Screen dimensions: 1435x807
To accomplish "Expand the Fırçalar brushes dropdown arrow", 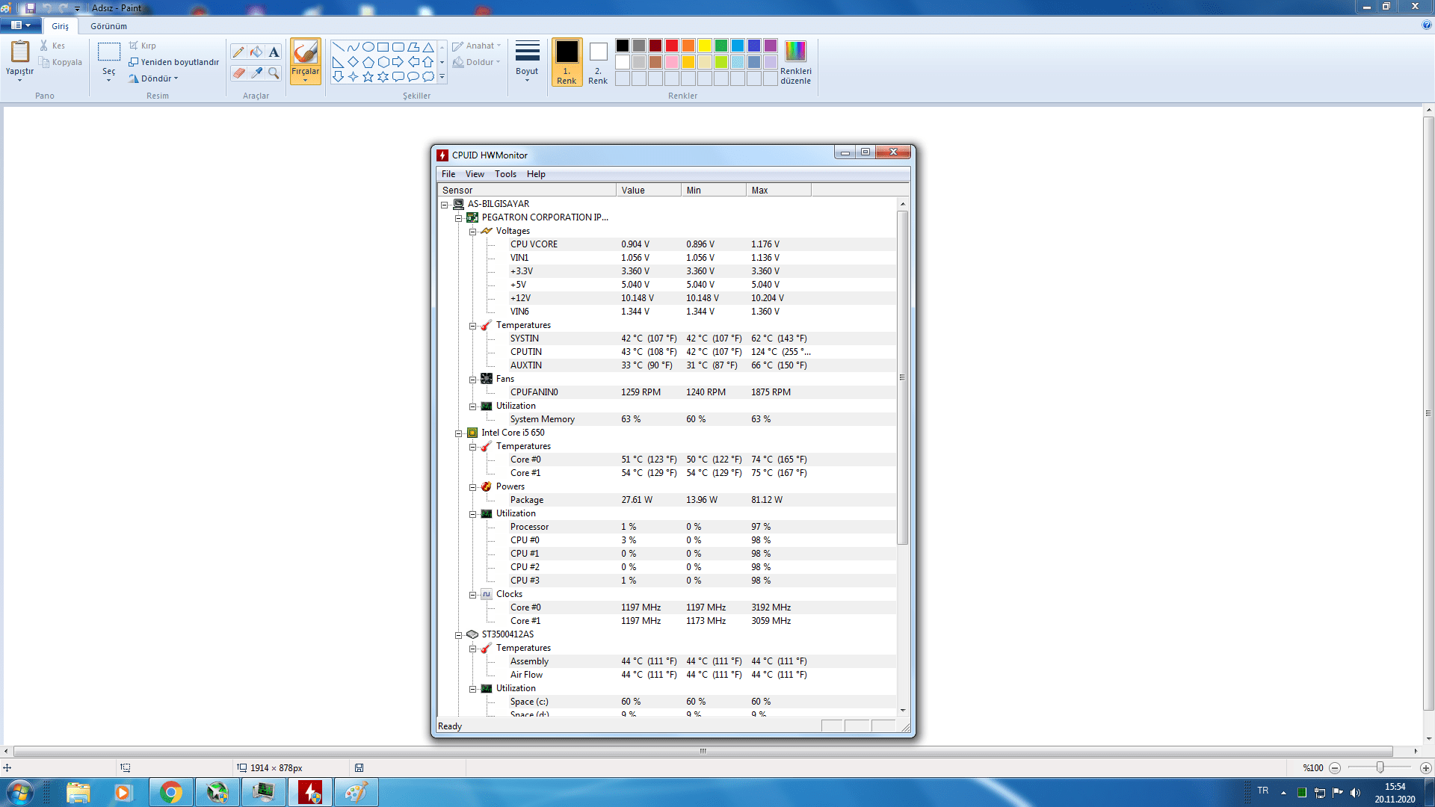I will click(305, 80).
